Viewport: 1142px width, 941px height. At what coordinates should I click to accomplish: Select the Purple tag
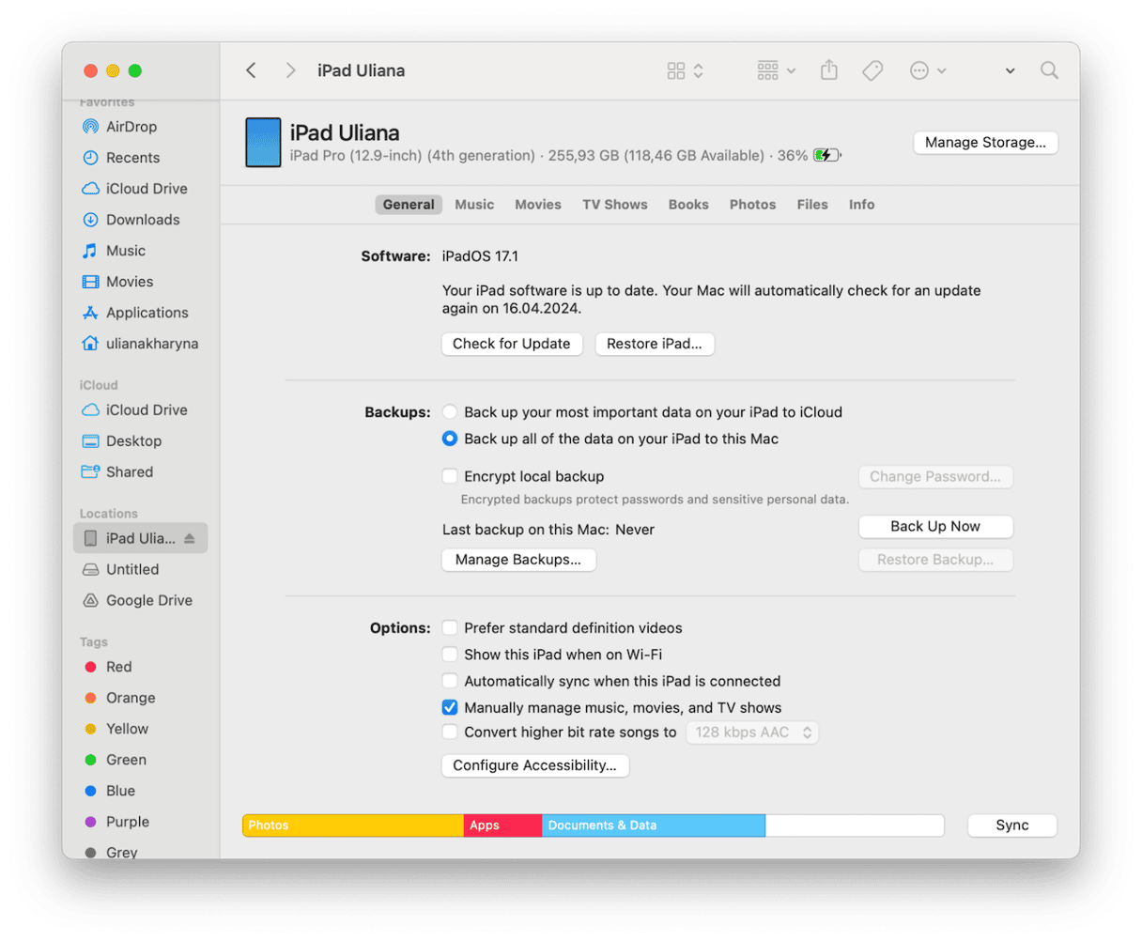(x=127, y=822)
